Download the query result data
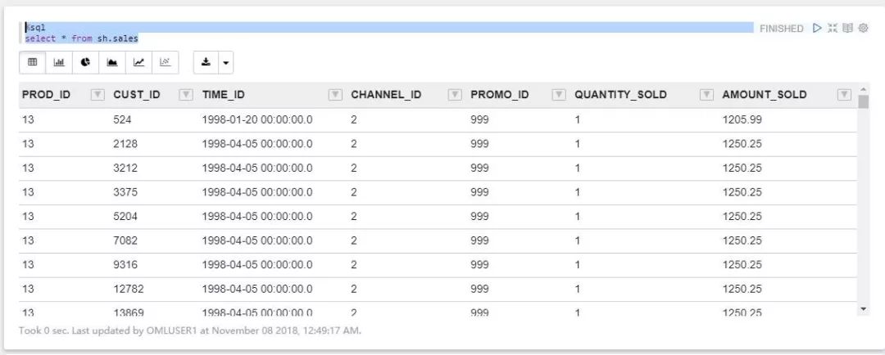This screenshot has height=355, width=885. tap(206, 61)
